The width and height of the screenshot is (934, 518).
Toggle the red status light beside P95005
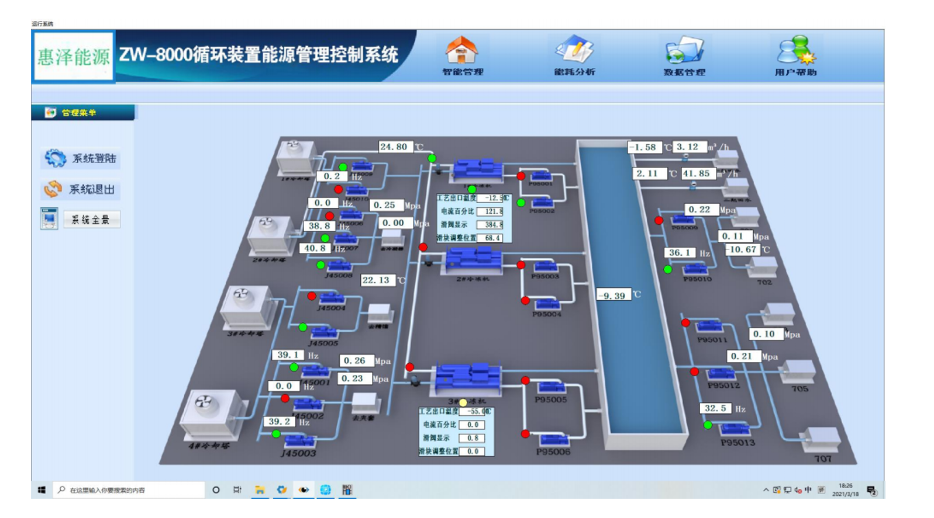pyautogui.click(x=525, y=381)
